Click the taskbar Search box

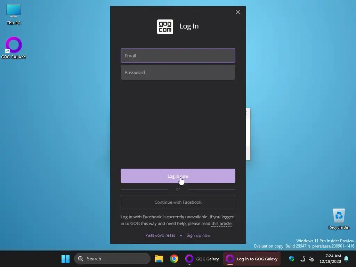tap(112, 259)
